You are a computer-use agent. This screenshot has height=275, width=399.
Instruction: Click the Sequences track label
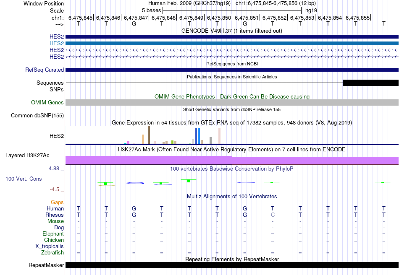(x=50, y=83)
